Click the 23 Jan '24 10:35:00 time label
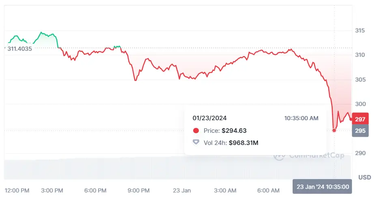Viewport: 375px width, 201px height. (x=323, y=187)
